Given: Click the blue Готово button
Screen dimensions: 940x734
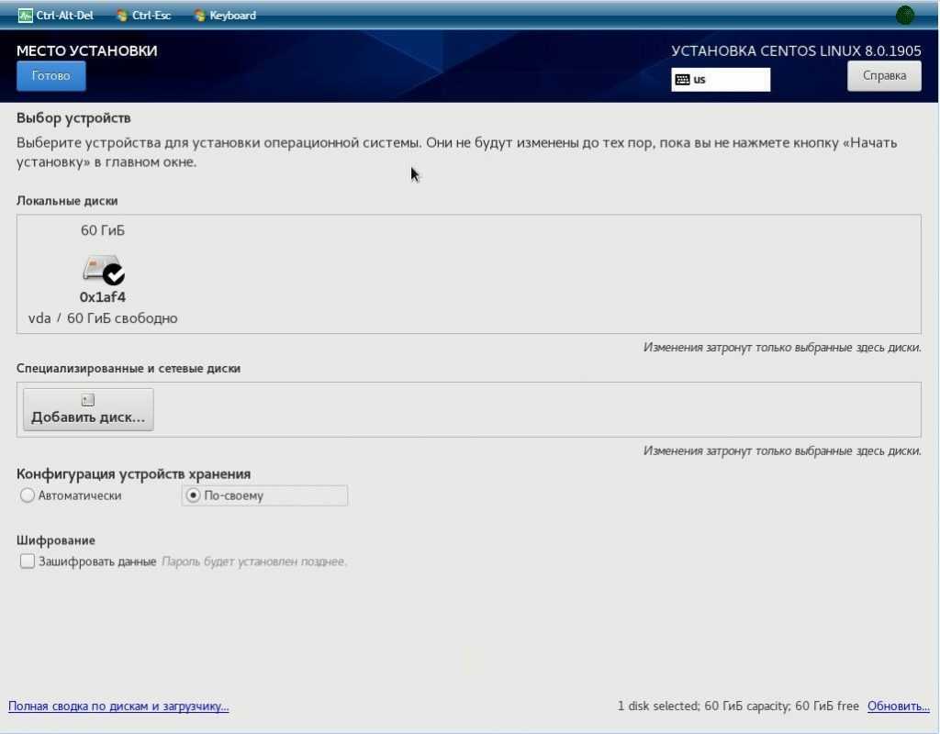Looking at the screenshot, I should click(x=51, y=76).
